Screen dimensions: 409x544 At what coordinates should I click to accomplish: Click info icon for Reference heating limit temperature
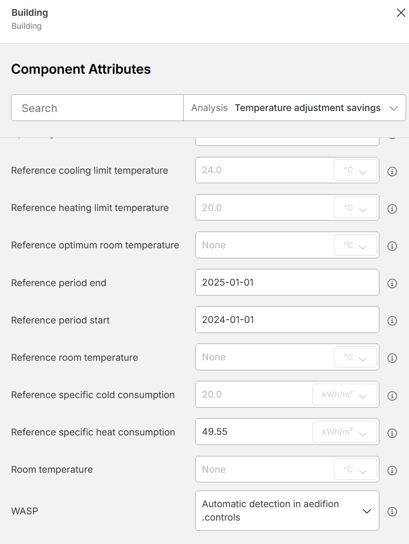click(x=392, y=209)
